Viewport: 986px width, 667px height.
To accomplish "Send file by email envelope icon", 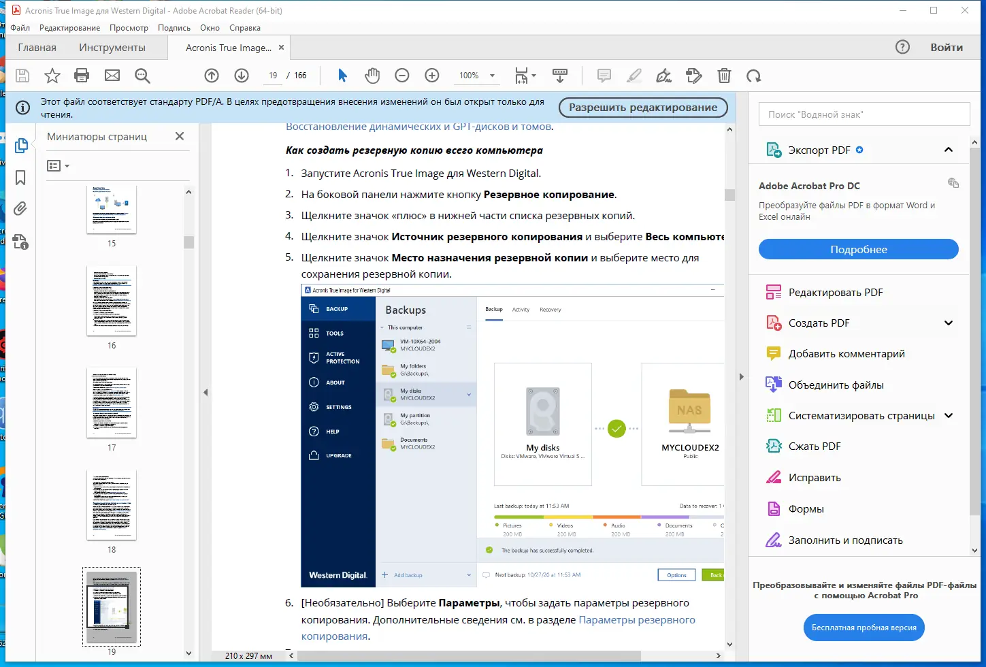I will [x=112, y=76].
